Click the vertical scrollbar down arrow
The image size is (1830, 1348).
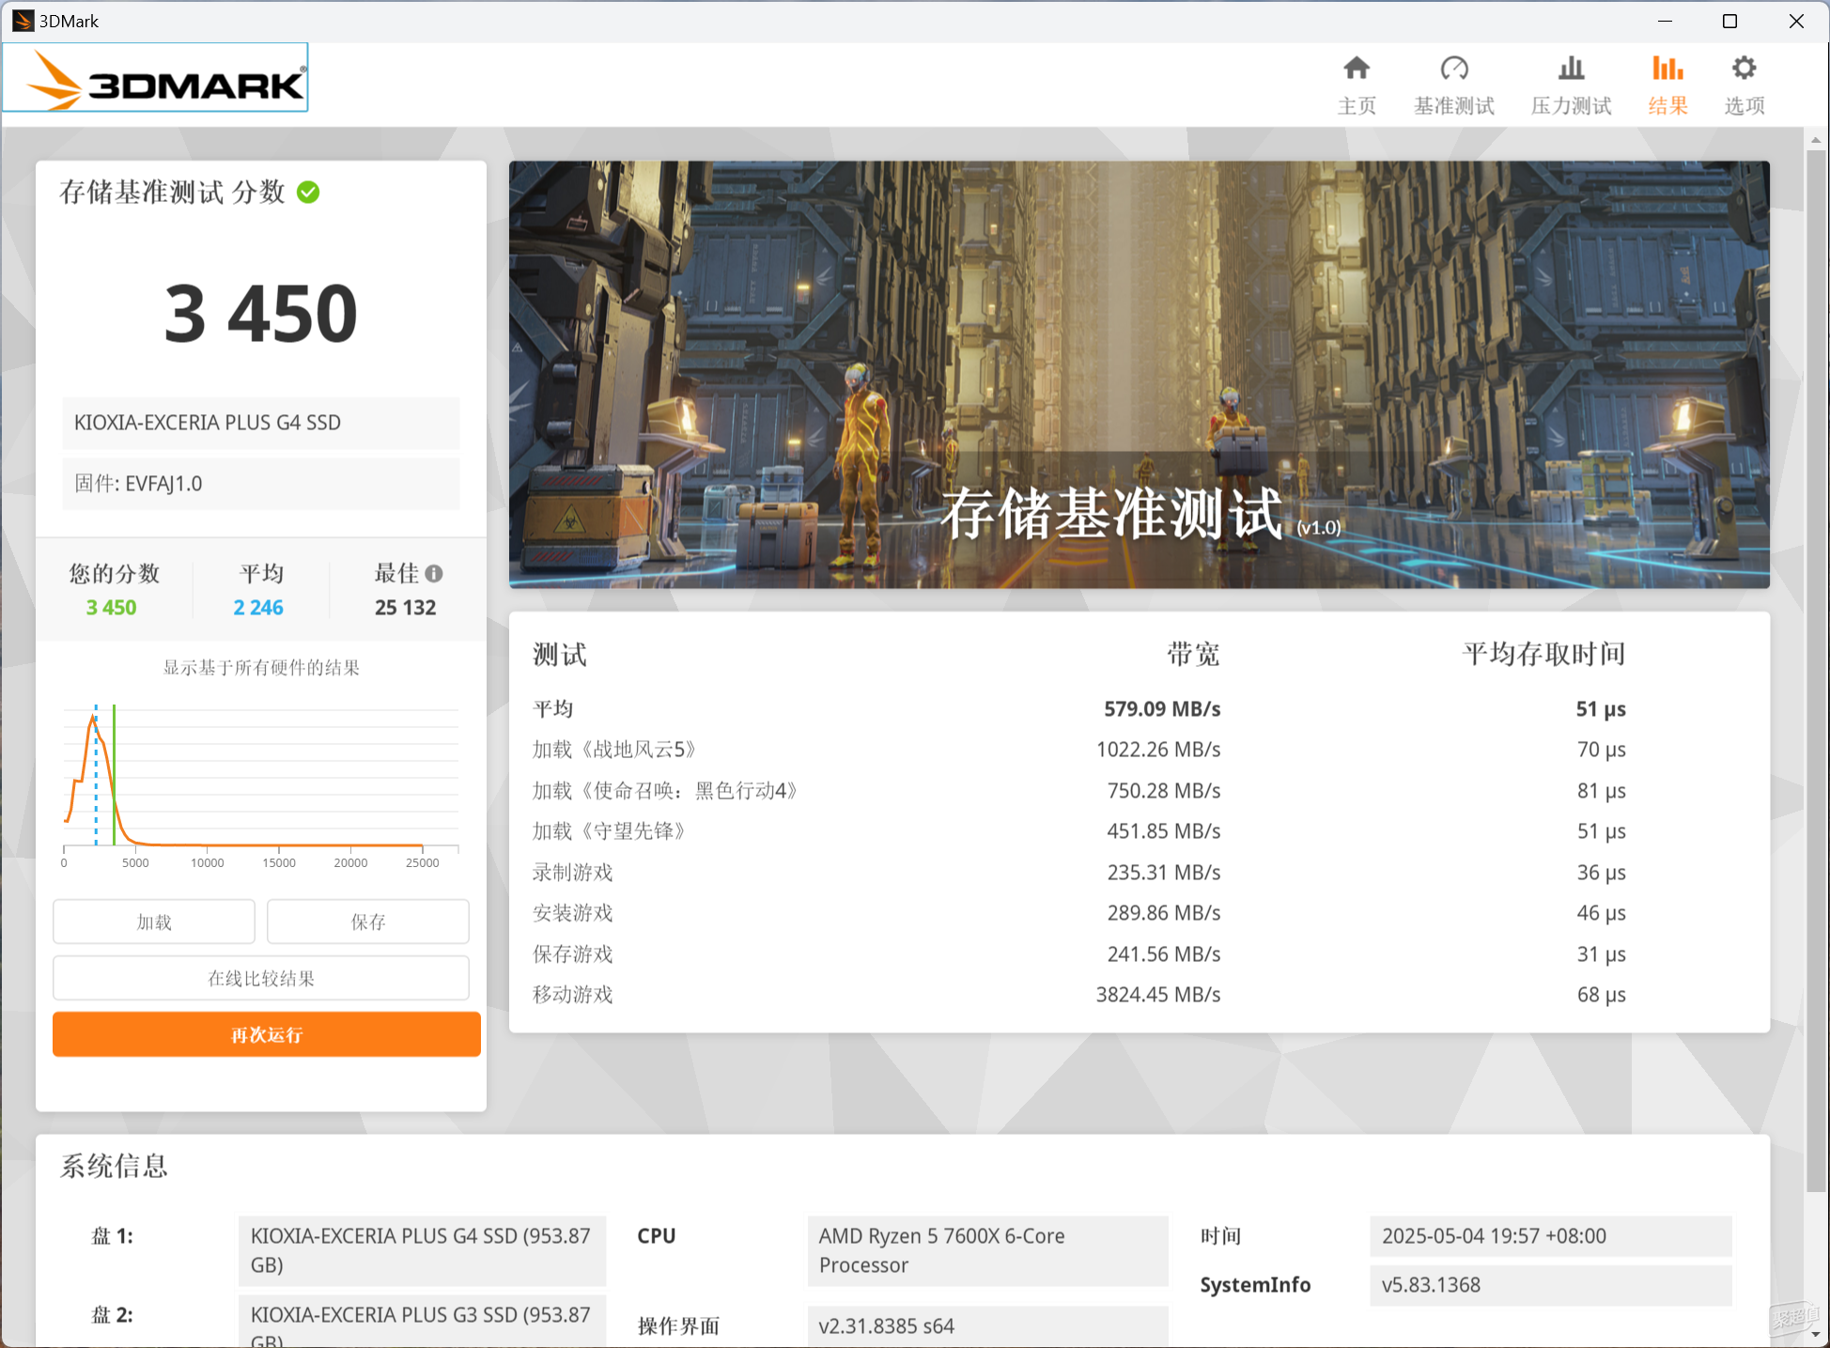click(1816, 1334)
